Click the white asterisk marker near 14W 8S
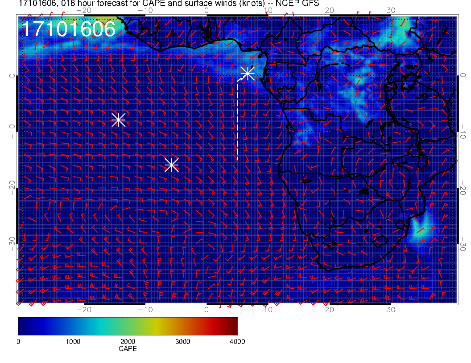471x363 pixels. click(118, 120)
